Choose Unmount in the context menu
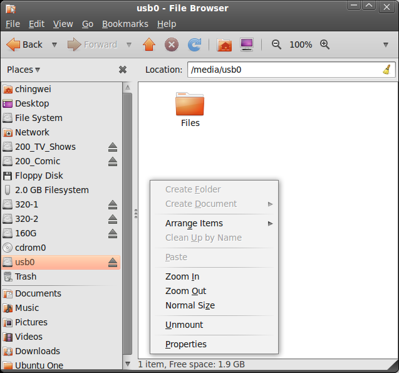Viewport: 399px width, 373px height. click(x=214, y=325)
